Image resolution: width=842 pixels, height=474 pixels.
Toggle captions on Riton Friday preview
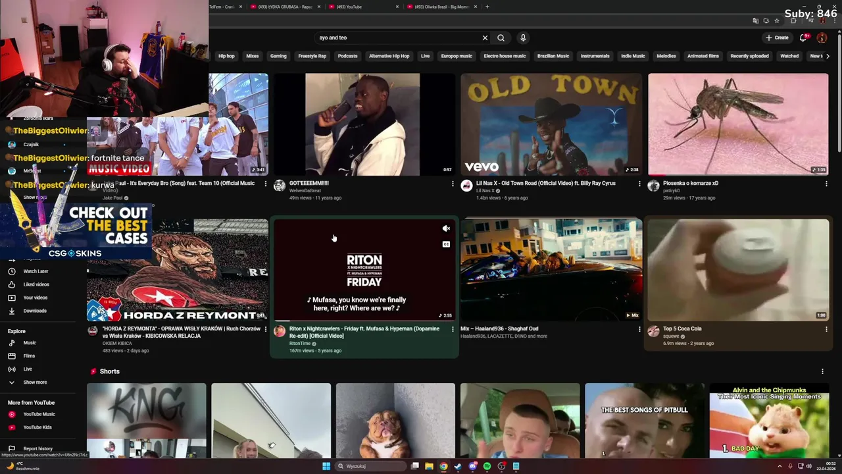[x=446, y=244]
